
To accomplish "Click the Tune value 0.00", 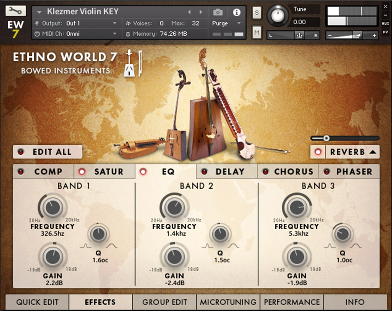I will click(299, 22).
